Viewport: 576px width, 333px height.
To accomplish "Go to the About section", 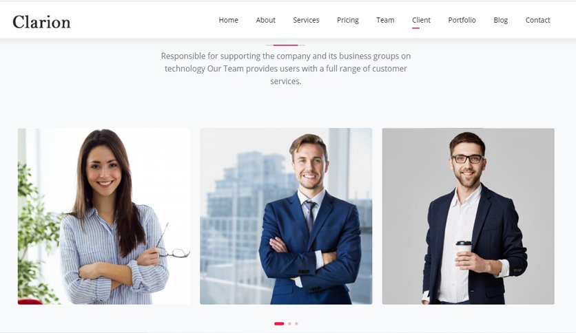I will (x=265, y=20).
